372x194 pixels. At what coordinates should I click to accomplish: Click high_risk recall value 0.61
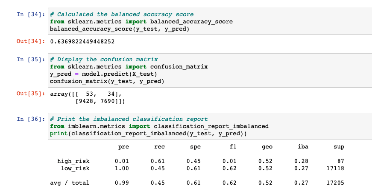(x=158, y=161)
